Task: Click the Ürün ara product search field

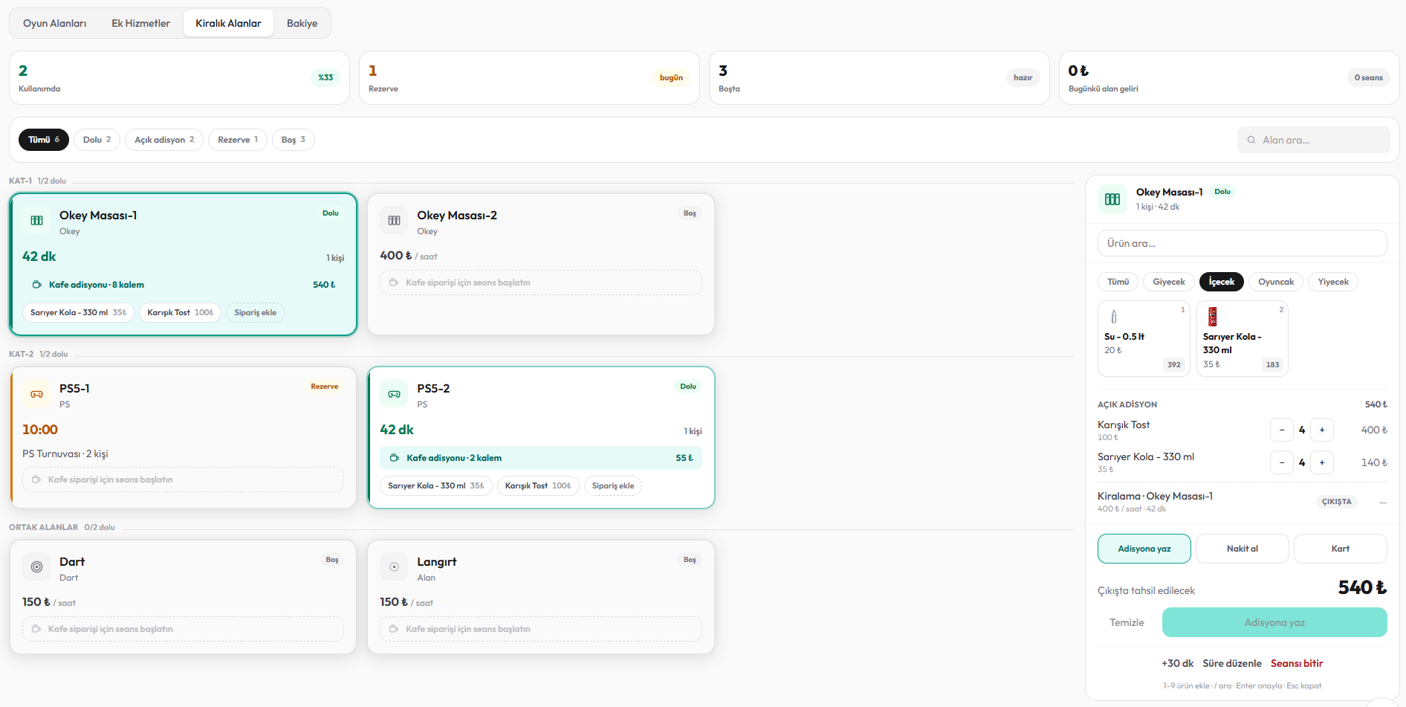Action: tap(1242, 243)
